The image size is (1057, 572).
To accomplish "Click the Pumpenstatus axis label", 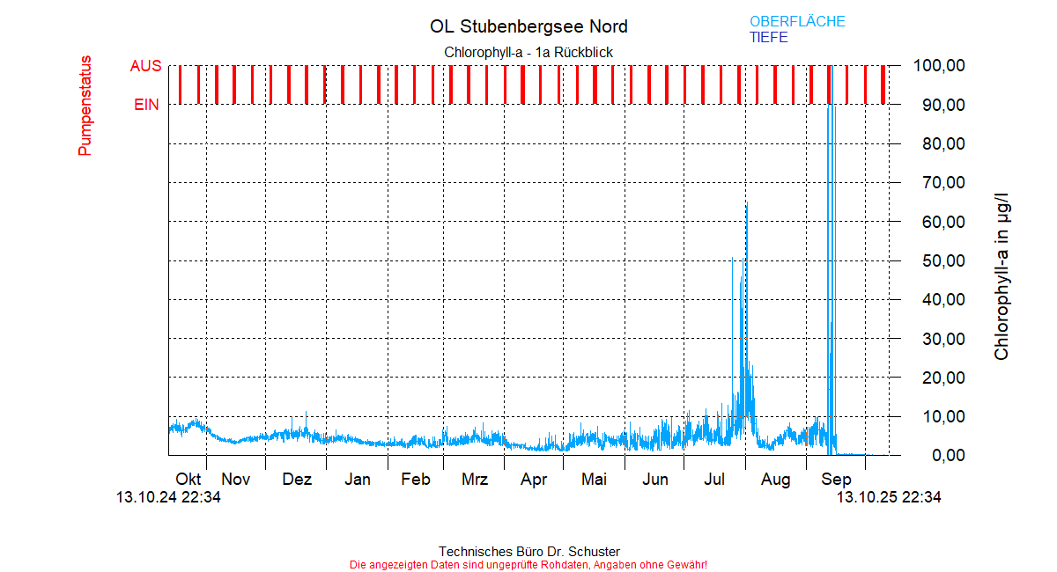I will pyautogui.click(x=85, y=106).
